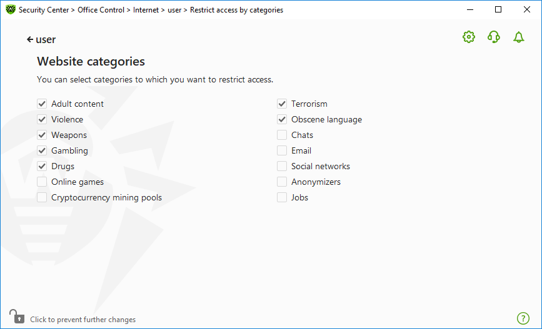The image size is (542, 329).
Task: Click the help question mark icon
Action: pyautogui.click(x=523, y=318)
